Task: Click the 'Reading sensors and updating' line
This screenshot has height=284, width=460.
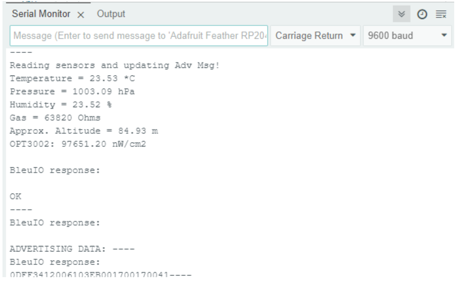Action: pyautogui.click(x=115, y=65)
